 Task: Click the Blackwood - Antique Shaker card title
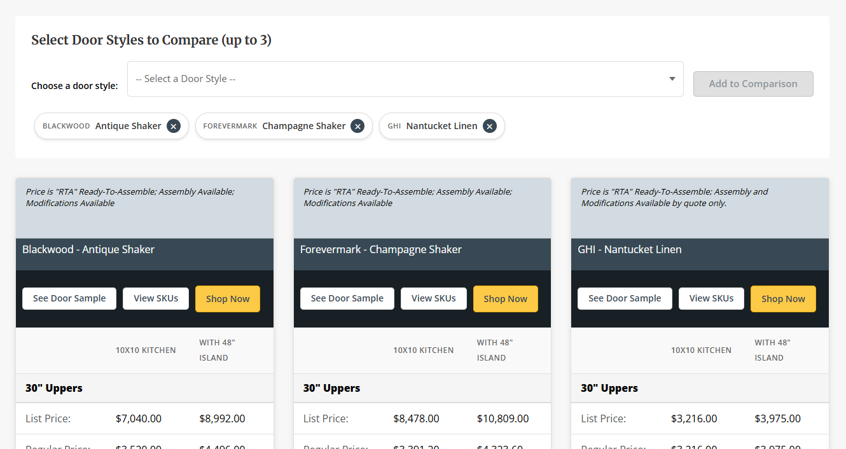(88, 249)
